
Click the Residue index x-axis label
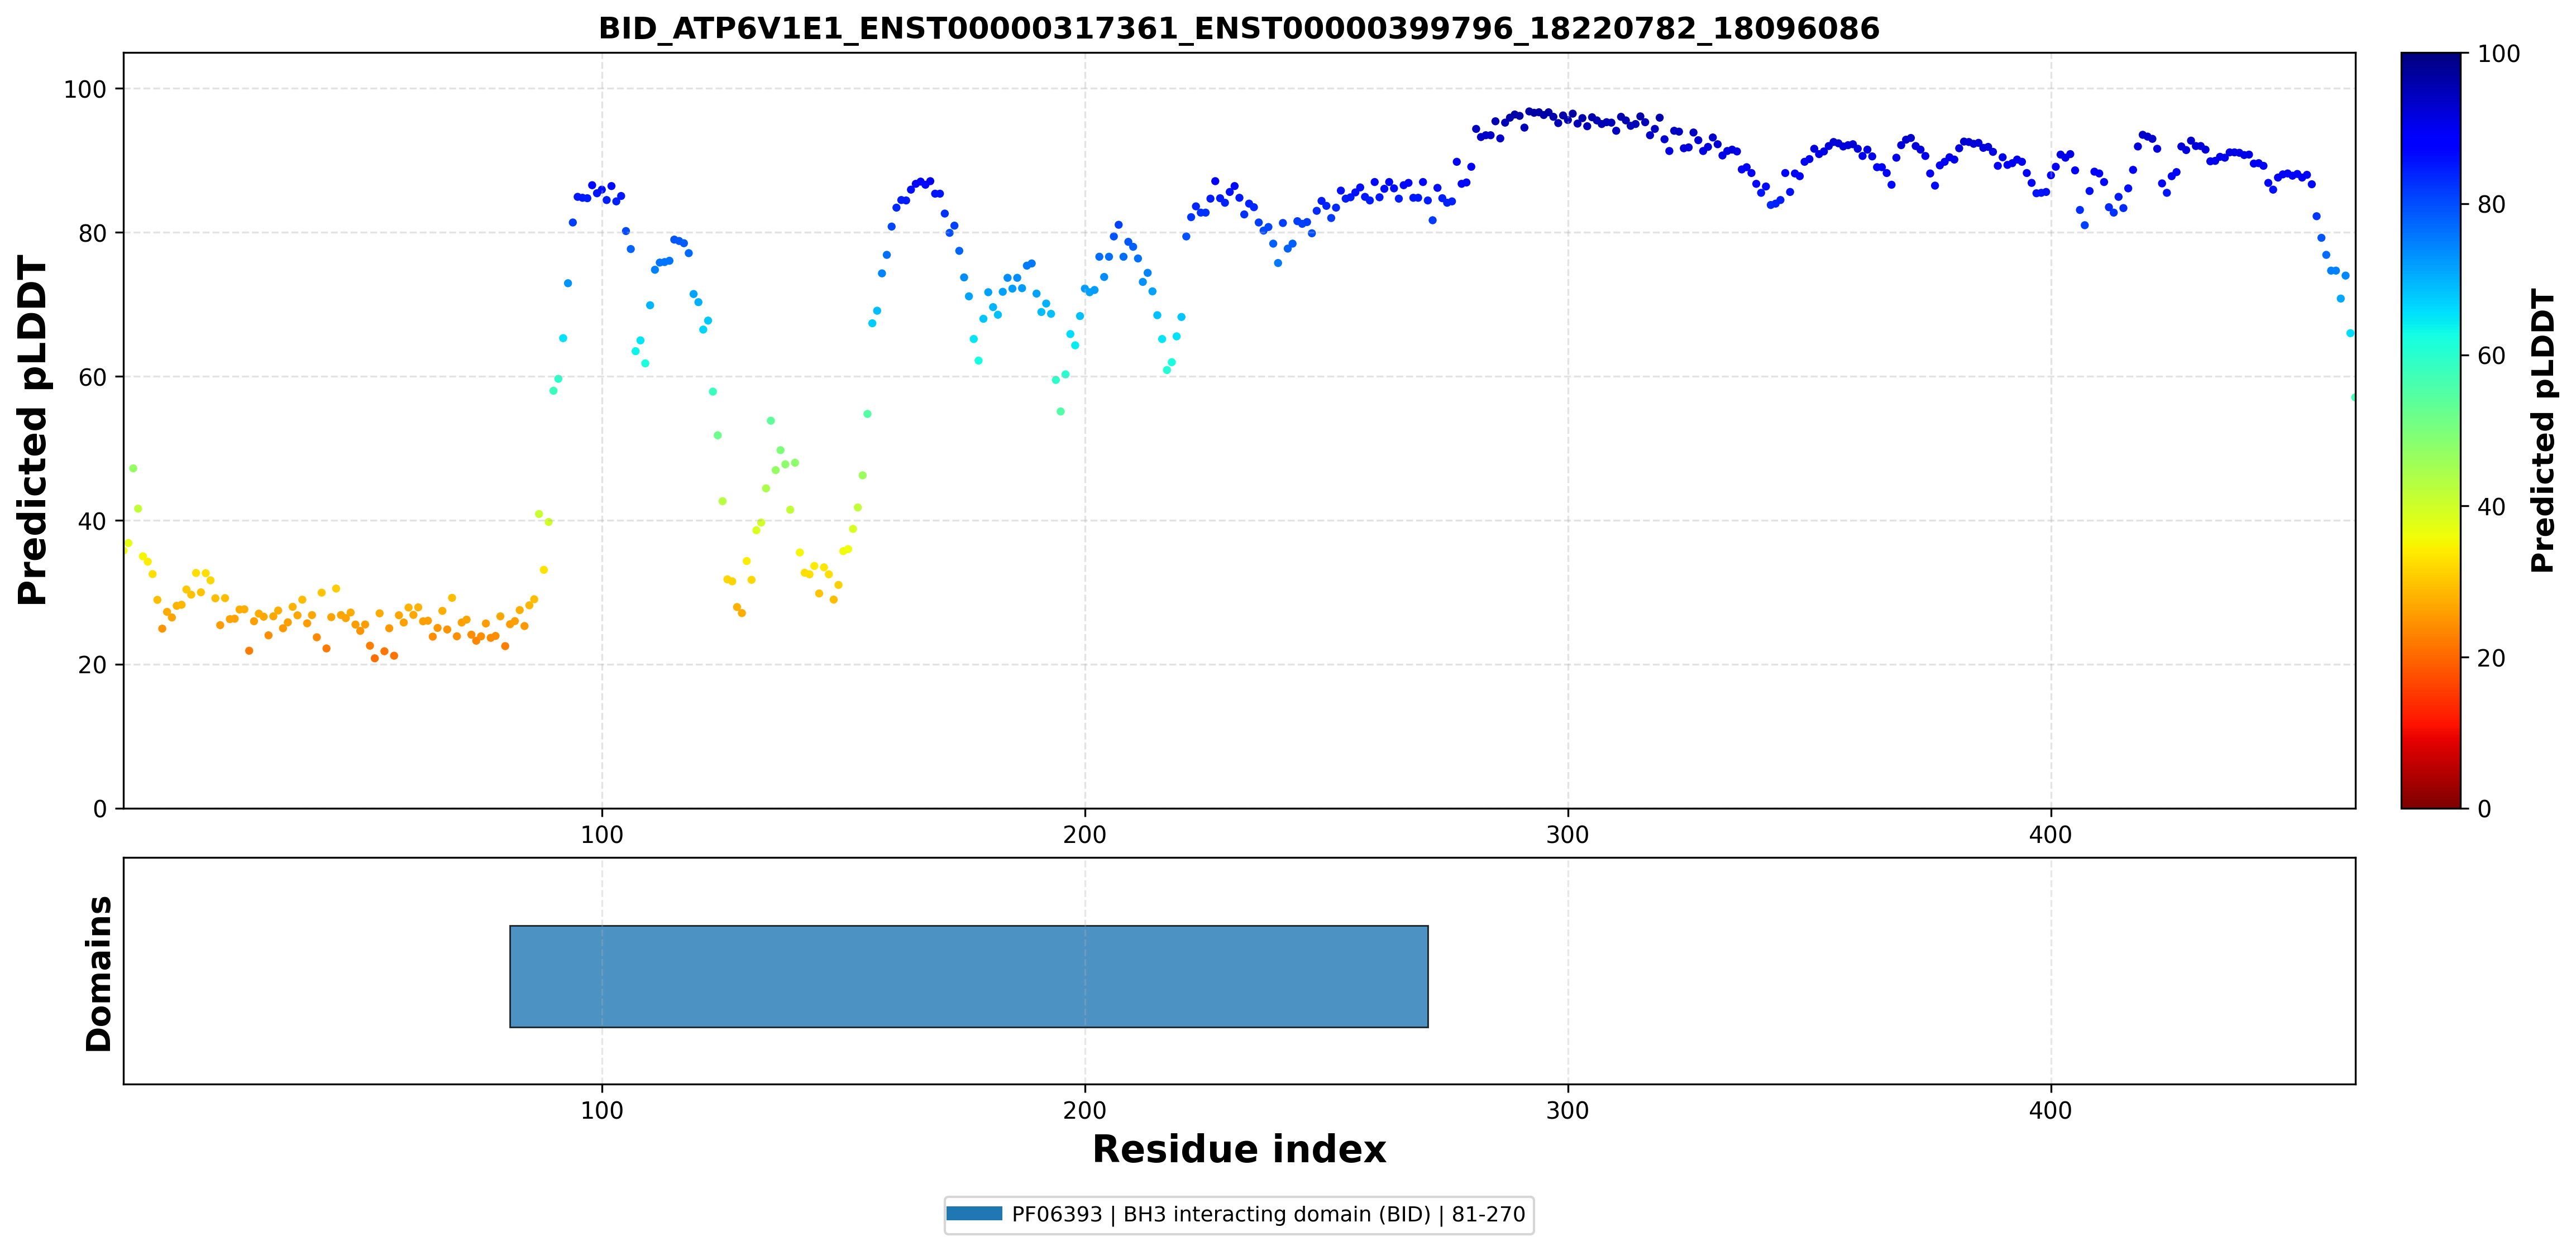(1239, 1149)
